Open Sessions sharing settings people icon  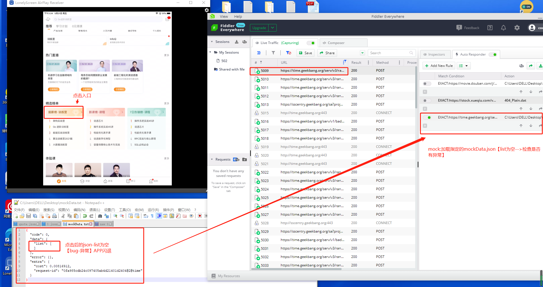coord(245,42)
